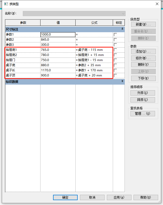
Task: Sort parameters with 降序(C)
Action: point(143,100)
